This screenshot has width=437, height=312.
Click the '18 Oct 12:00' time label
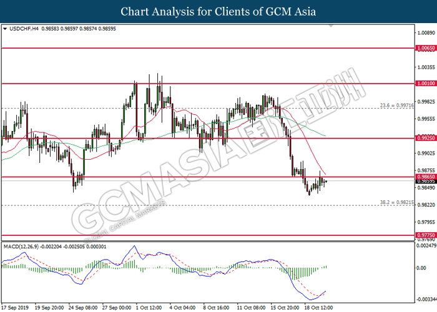tap(319, 308)
